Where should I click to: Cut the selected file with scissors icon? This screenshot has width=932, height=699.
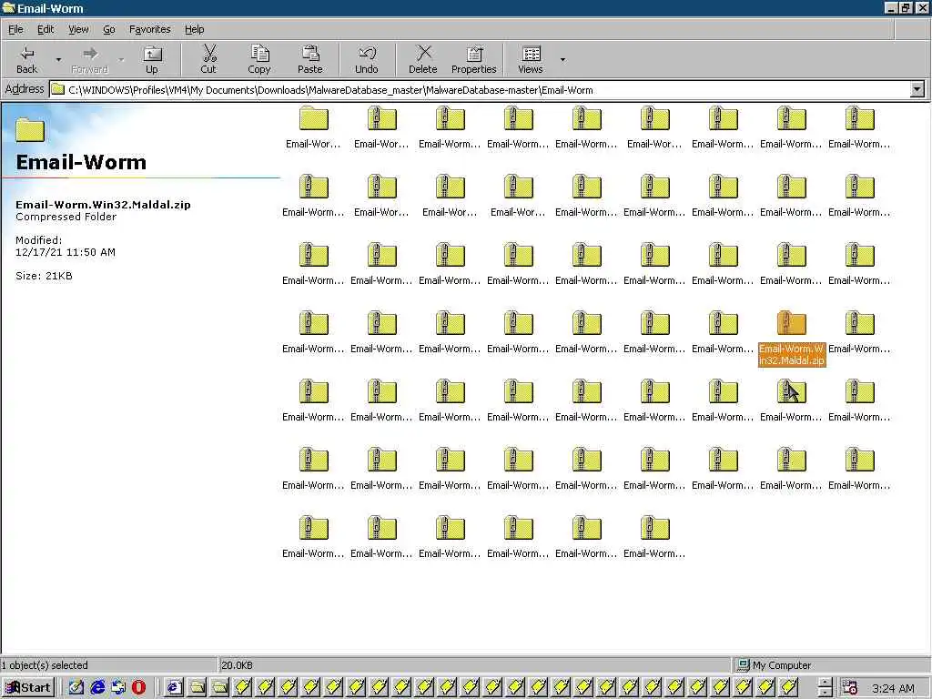pos(208,59)
